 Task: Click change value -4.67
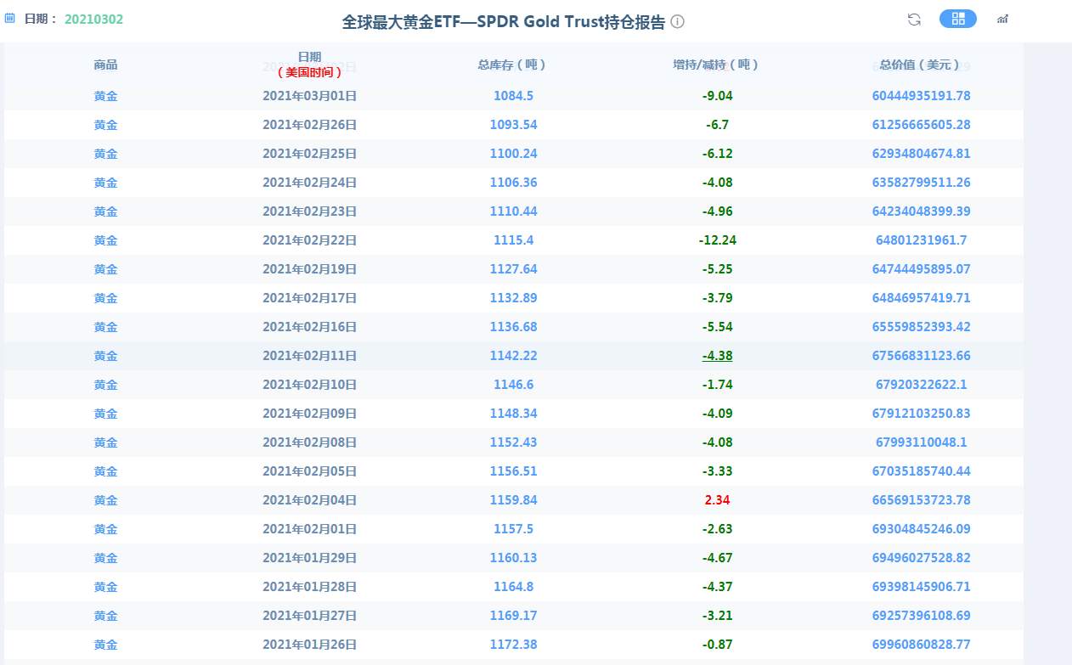click(717, 558)
